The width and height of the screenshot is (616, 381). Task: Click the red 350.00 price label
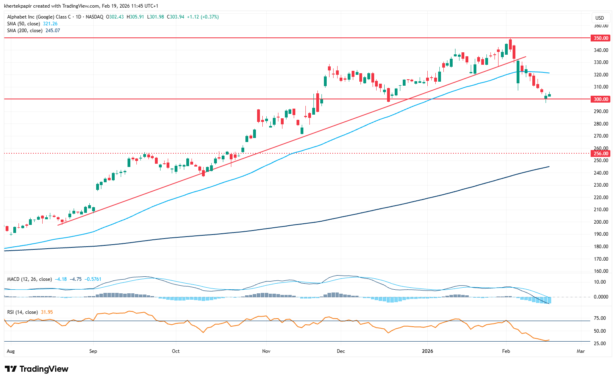[x=601, y=38]
